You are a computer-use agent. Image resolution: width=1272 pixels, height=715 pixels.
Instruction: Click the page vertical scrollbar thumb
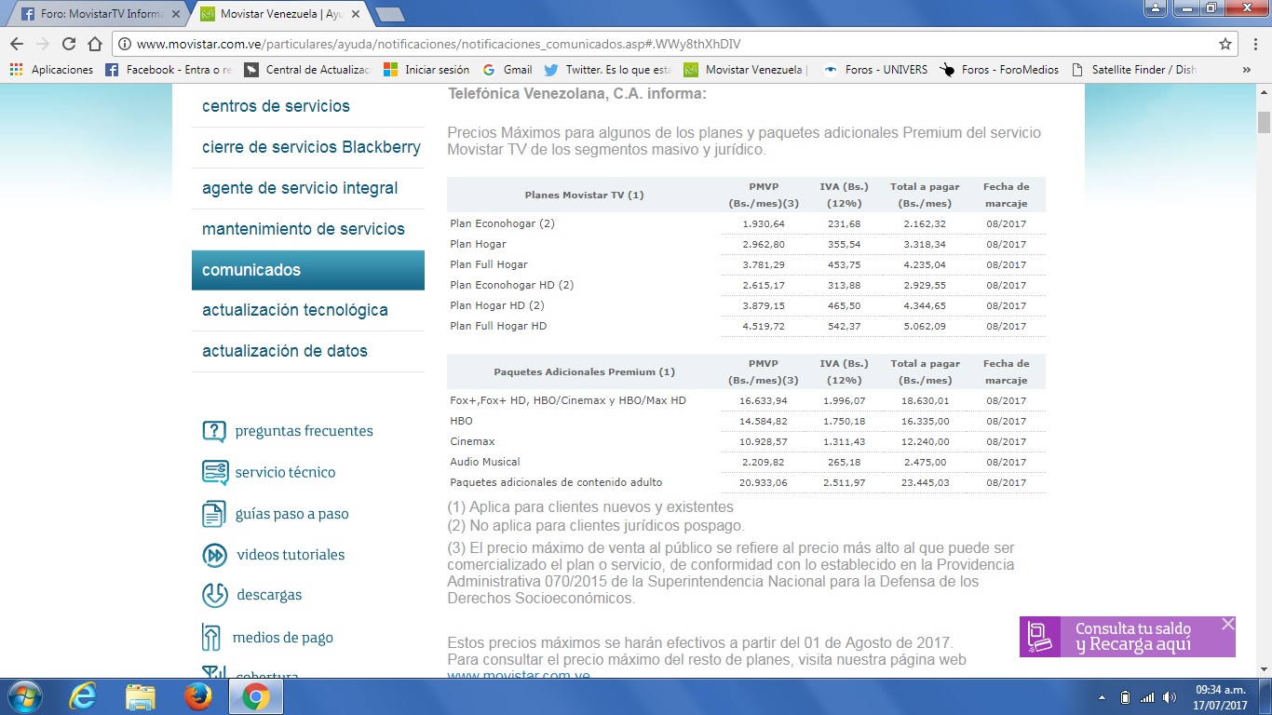pos(1264,122)
